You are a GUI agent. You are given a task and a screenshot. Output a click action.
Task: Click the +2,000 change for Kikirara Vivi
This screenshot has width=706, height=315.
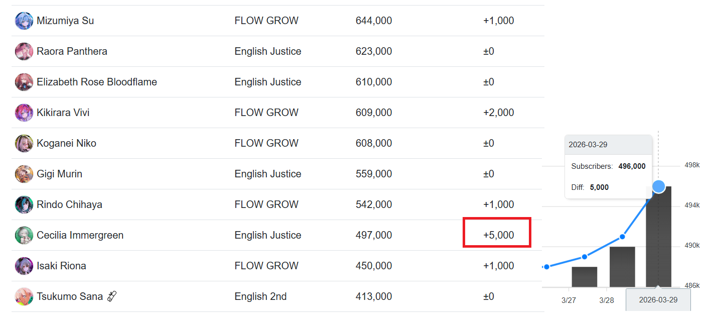point(498,113)
